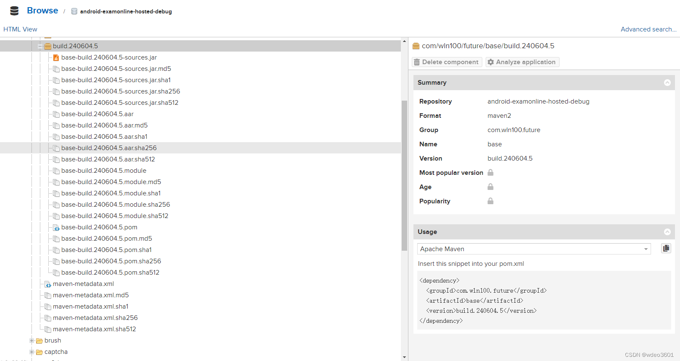Go to the Browse breadcrumb
Screen dimensions: 680x361
[x=42, y=10]
